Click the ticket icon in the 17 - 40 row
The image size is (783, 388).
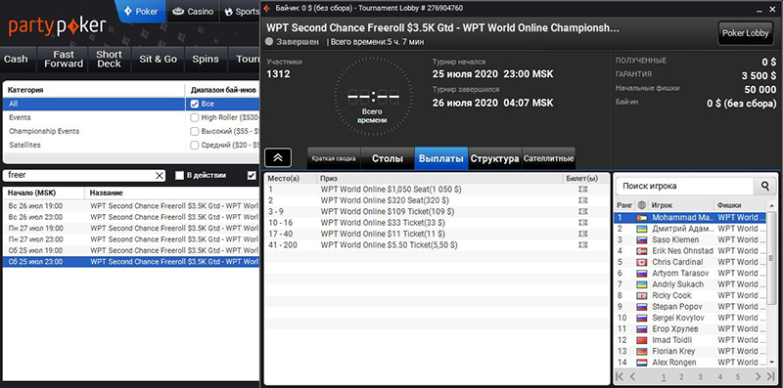point(581,234)
